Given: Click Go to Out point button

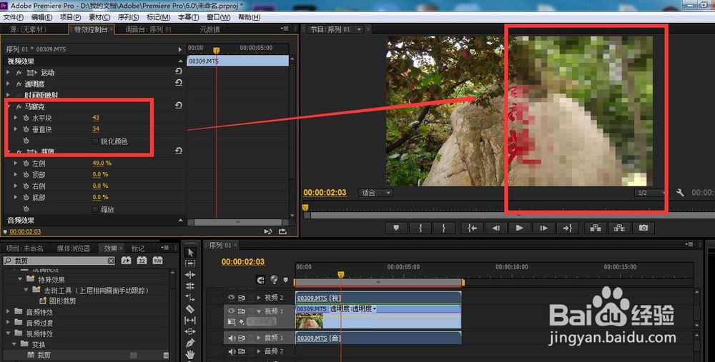Looking at the screenshot, I should tap(567, 228).
